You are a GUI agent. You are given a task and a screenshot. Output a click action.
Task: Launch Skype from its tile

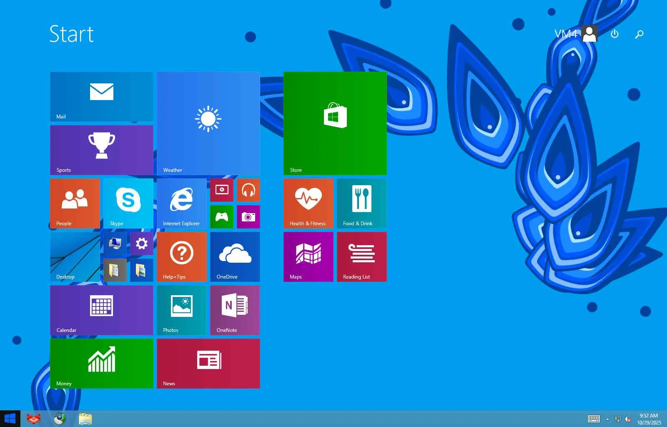click(128, 203)
